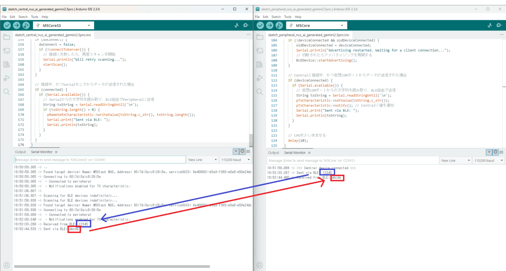Select Serial Monitor tab in M5CoreS3 window
506x271 pixels.
click(42, 152)
